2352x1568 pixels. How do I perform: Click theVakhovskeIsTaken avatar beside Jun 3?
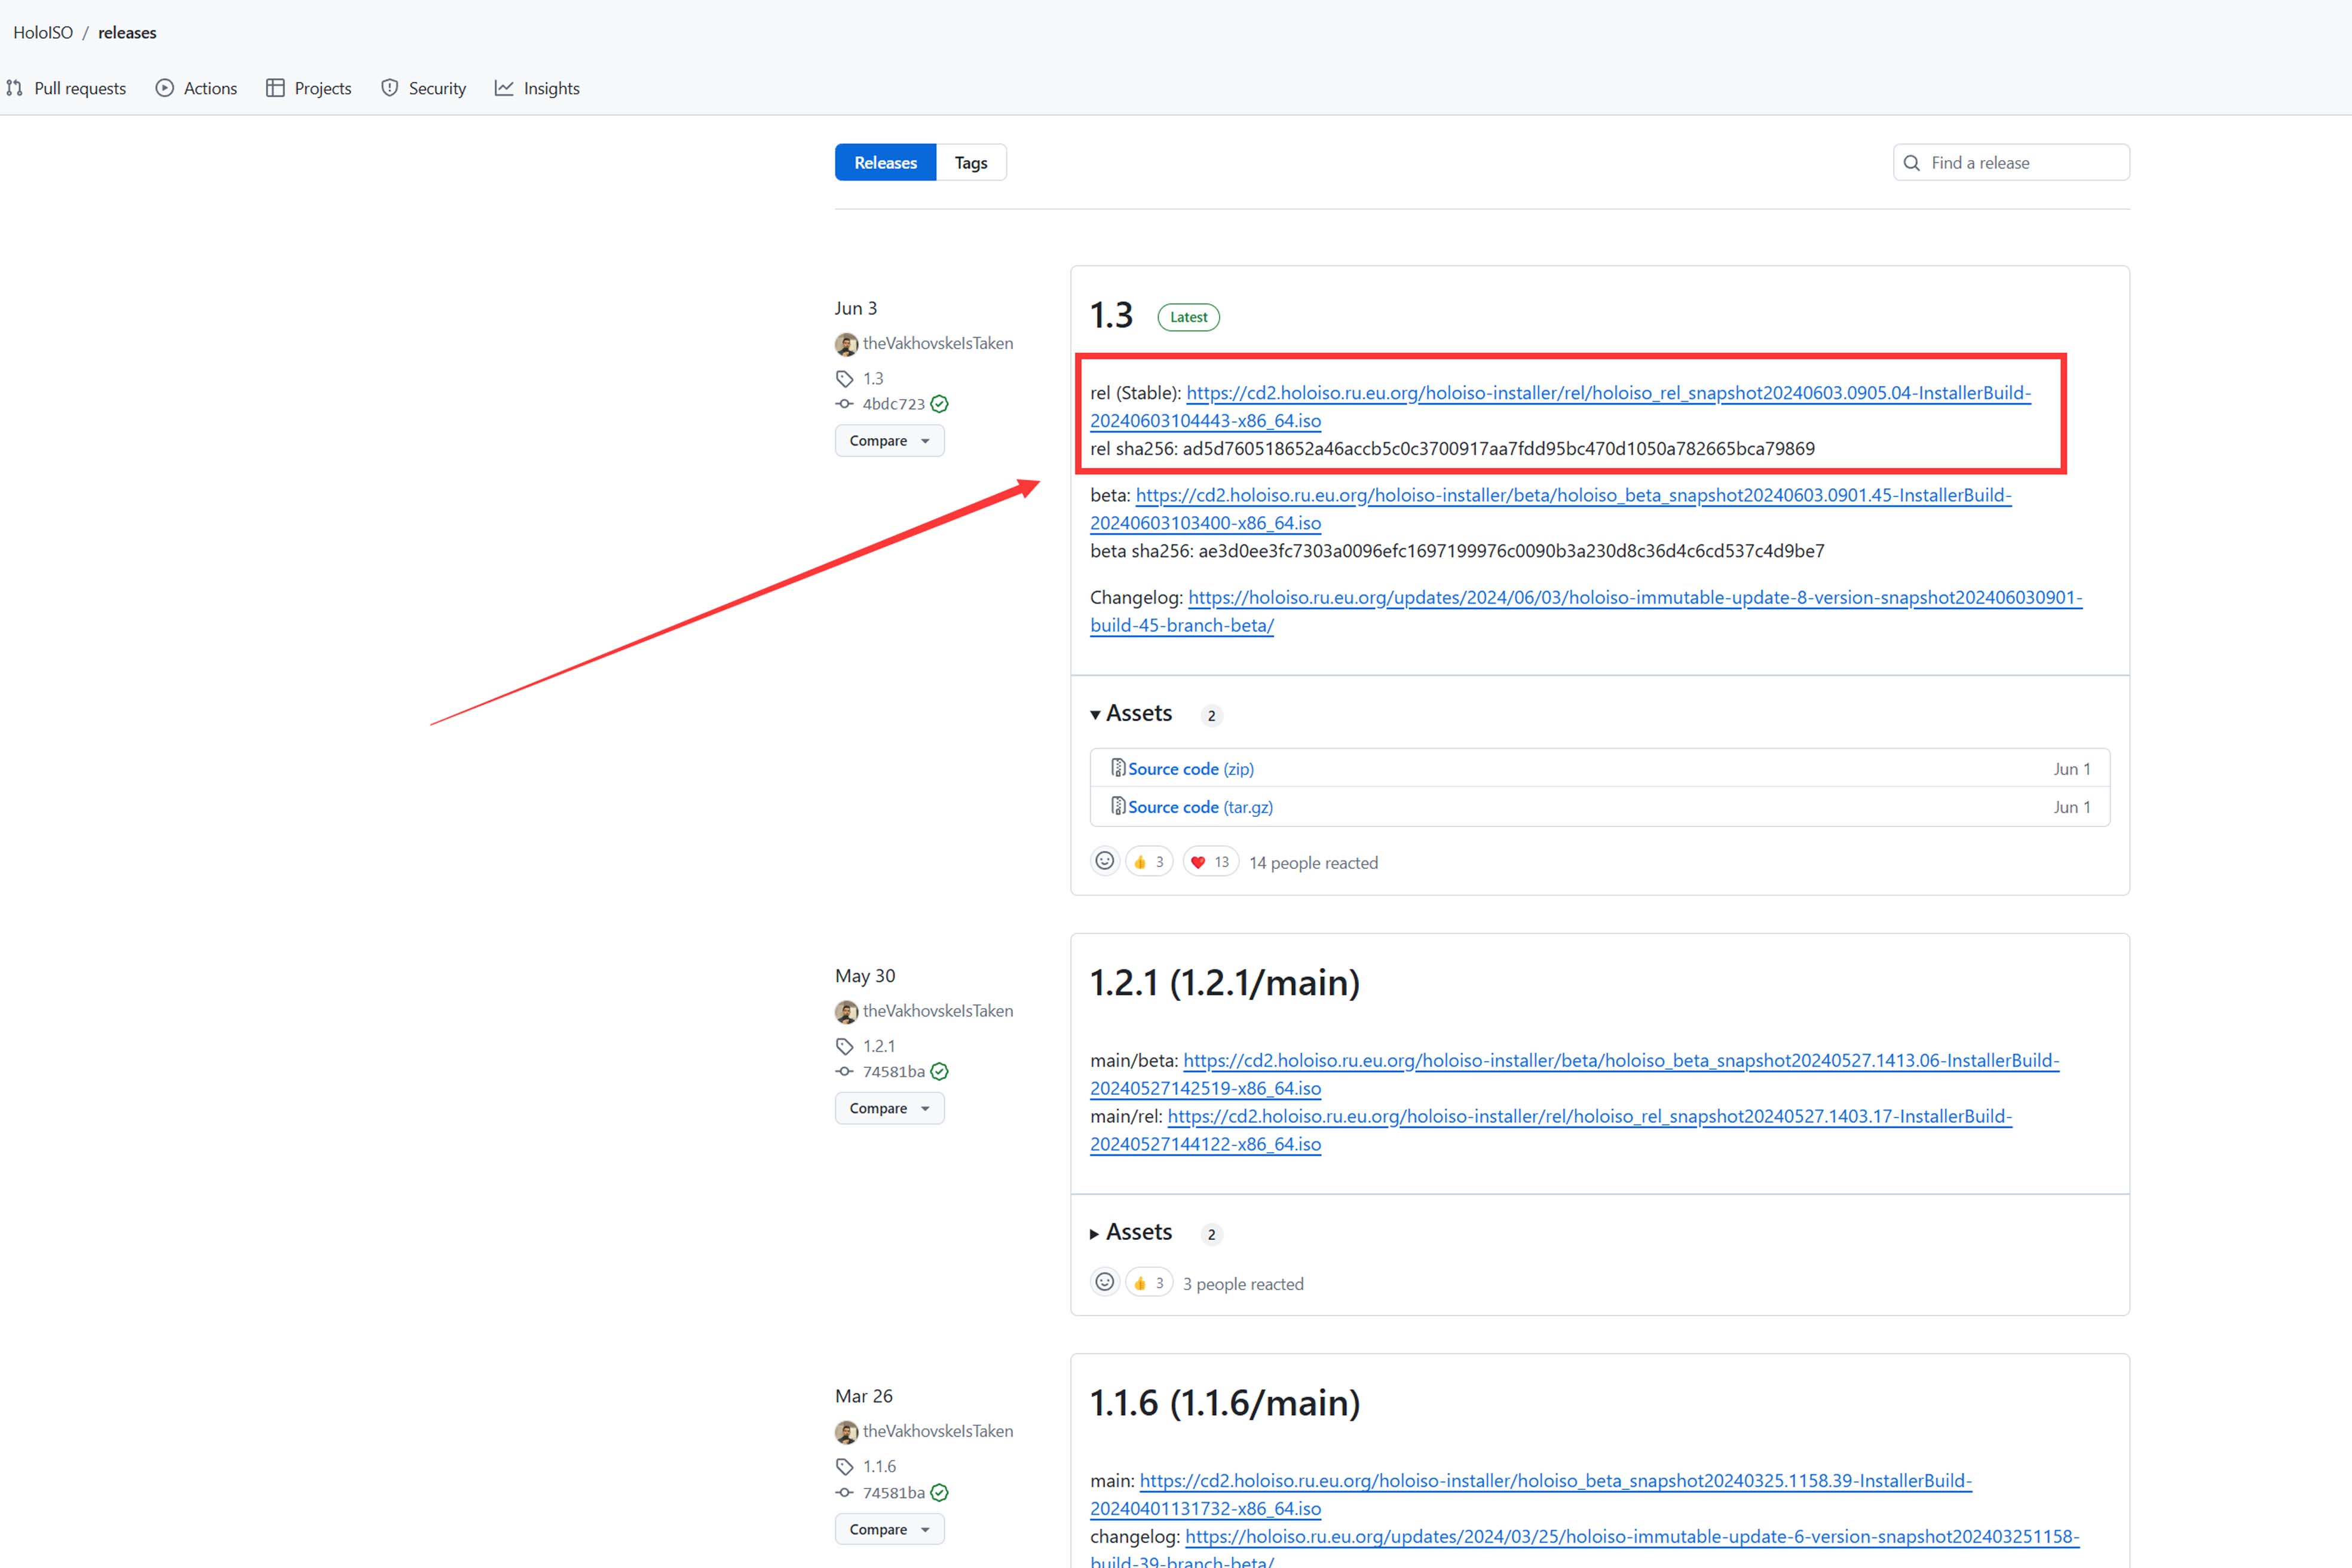click(x=846, y=344)
